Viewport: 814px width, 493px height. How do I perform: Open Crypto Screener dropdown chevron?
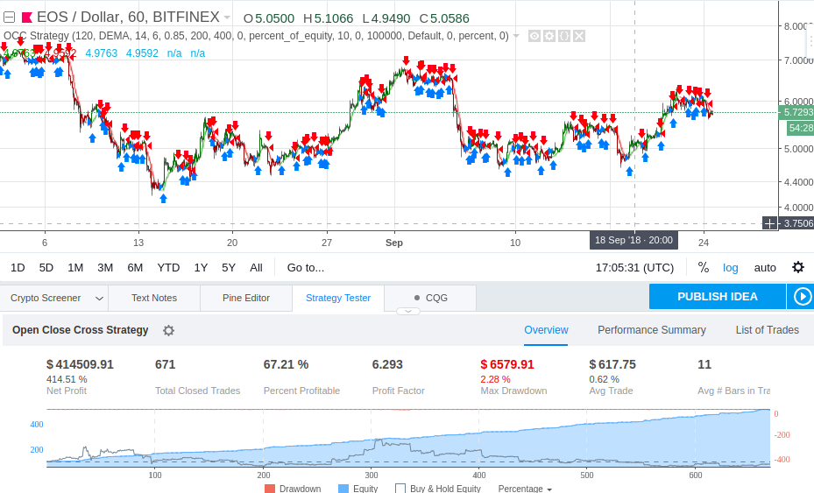pos(99,299)
